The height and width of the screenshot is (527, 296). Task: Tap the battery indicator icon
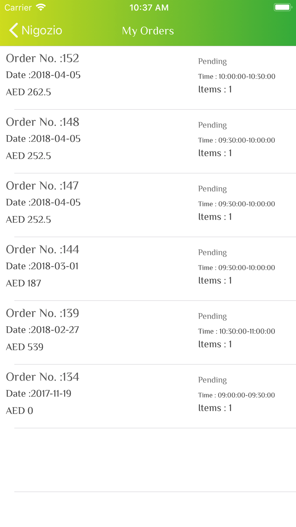click(x=282, y=7)
